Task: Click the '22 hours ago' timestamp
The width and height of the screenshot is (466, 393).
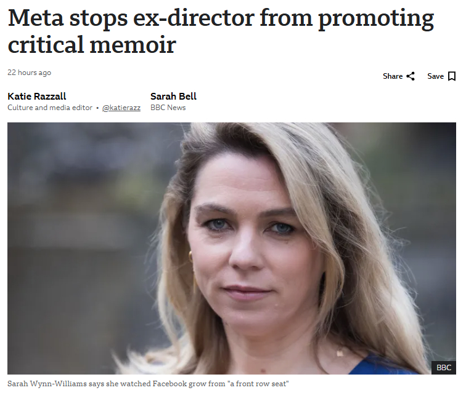Action: 29,73
